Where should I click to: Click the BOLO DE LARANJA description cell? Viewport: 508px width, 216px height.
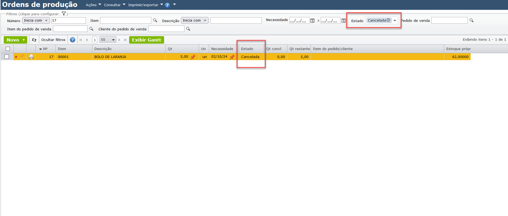(129, 57)
